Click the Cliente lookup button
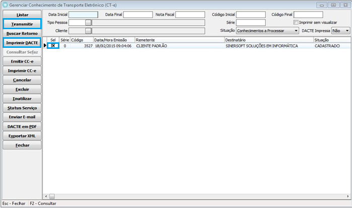This screenshot has height=208, width=352. pos(89,31)
